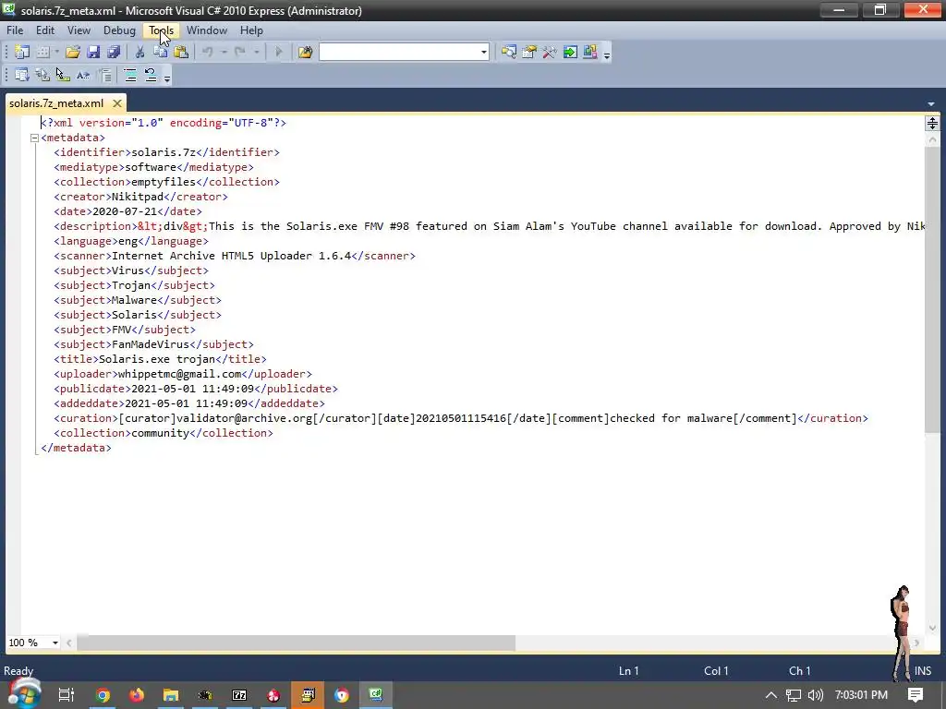Click the Cut scissors icon
This screenshot has height=709, width=946.
coord(139,53)
